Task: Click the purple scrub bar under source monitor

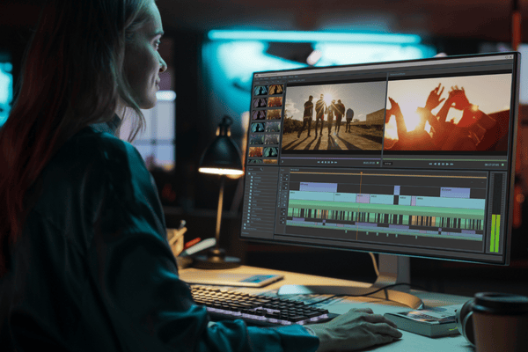Action: click(331, 158)
